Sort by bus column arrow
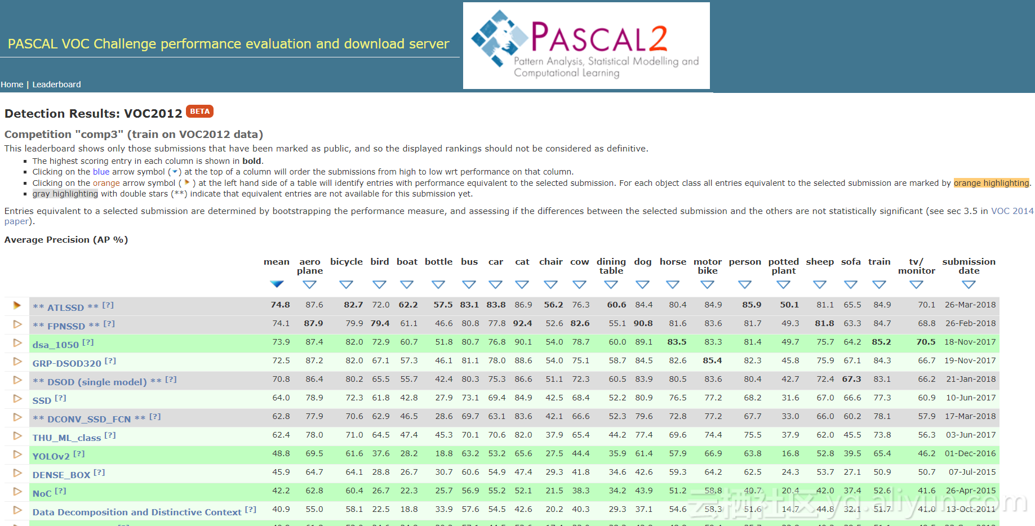1035x526 pixels. 469,284
